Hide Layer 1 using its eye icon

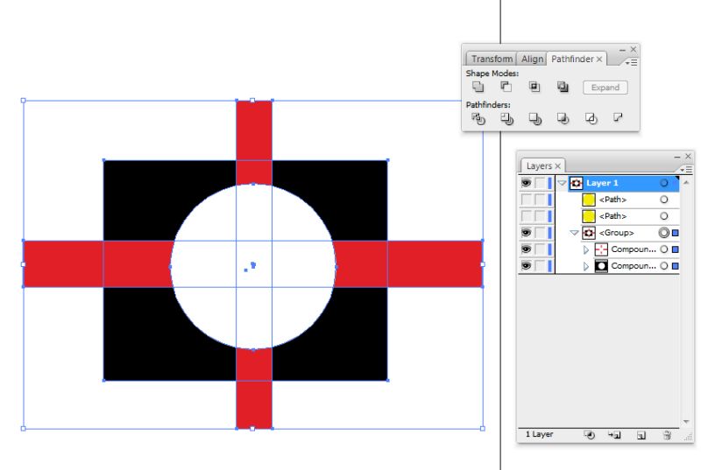527,183
